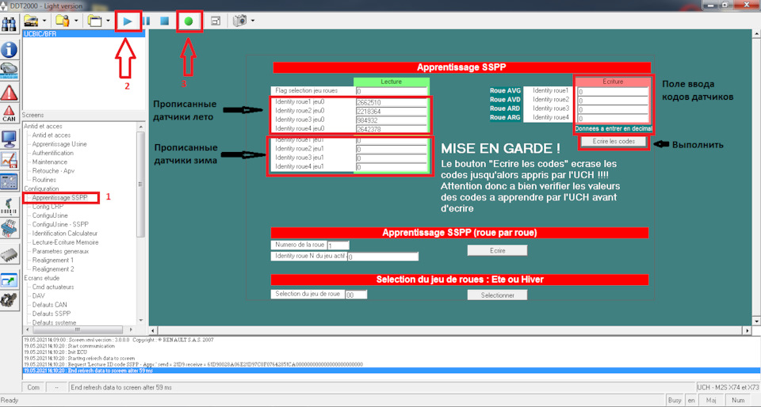Click the Selection du jeu de roue field

(356, 295)
